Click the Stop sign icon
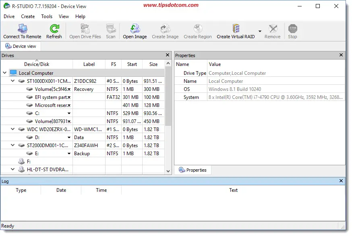This screenshot has width=352, height=236. pos(292,29)
